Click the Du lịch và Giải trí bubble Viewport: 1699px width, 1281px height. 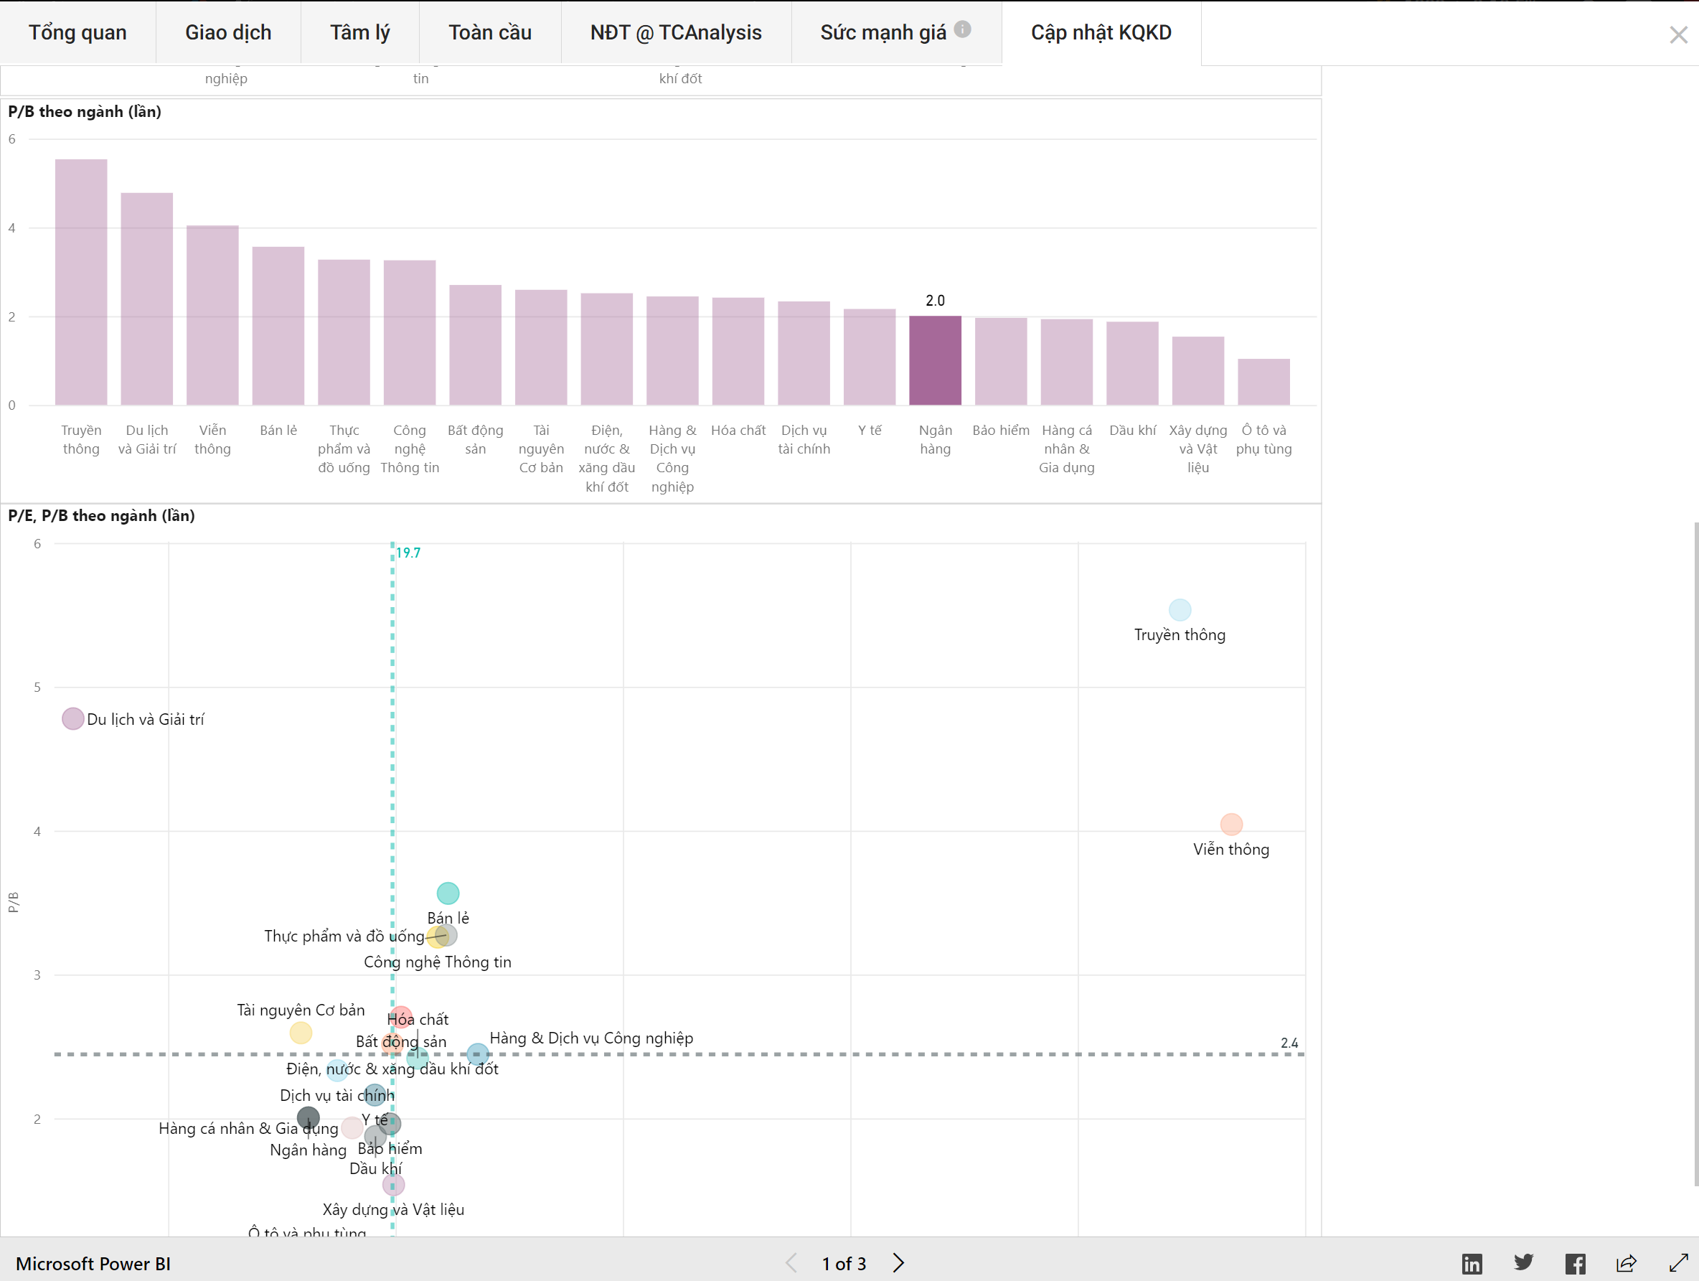coord(73,718)
